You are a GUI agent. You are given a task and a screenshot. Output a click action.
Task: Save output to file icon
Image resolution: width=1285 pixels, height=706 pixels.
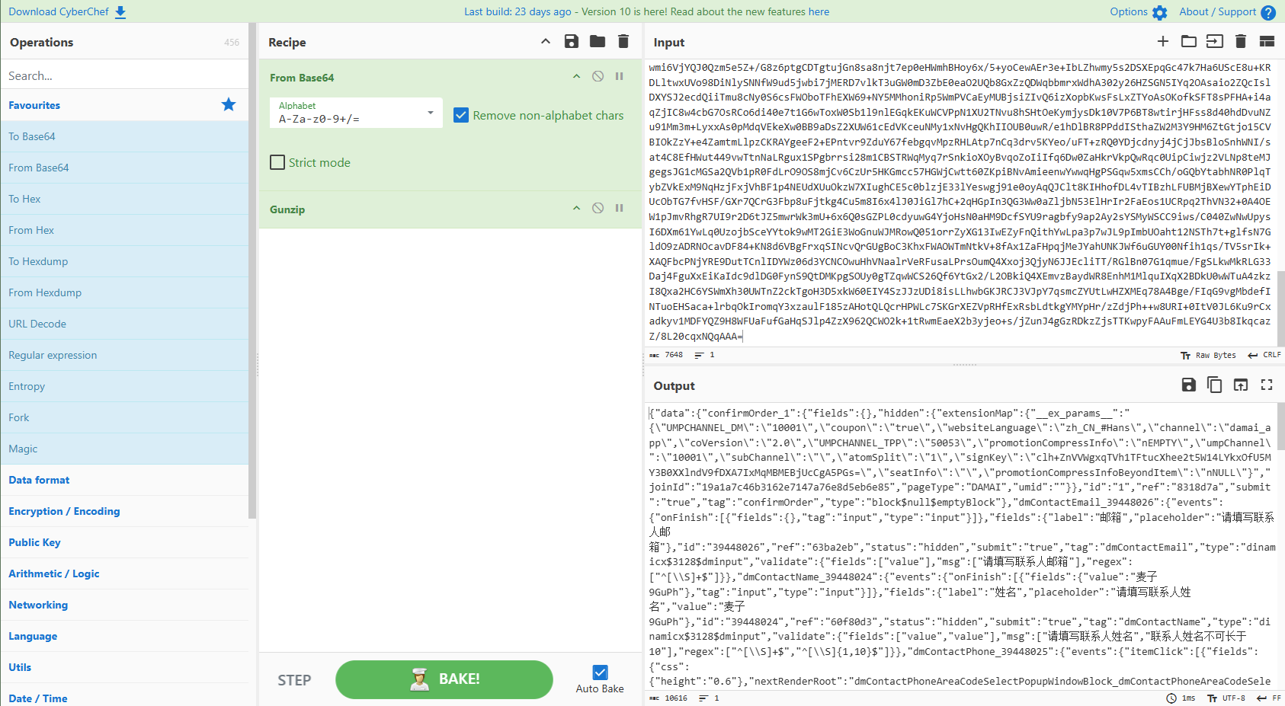point(1188,385)
